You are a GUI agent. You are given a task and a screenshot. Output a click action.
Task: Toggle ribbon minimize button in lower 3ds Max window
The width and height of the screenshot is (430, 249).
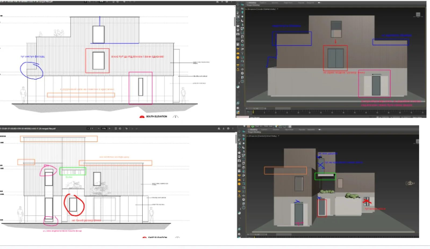[320, 130]
